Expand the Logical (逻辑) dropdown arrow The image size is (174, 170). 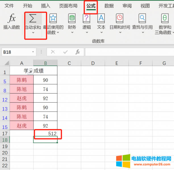(x=87, y=33)
